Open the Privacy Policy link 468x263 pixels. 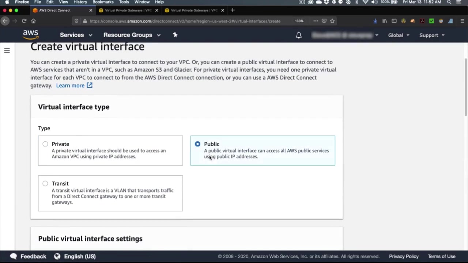click(x=404, y=256)
